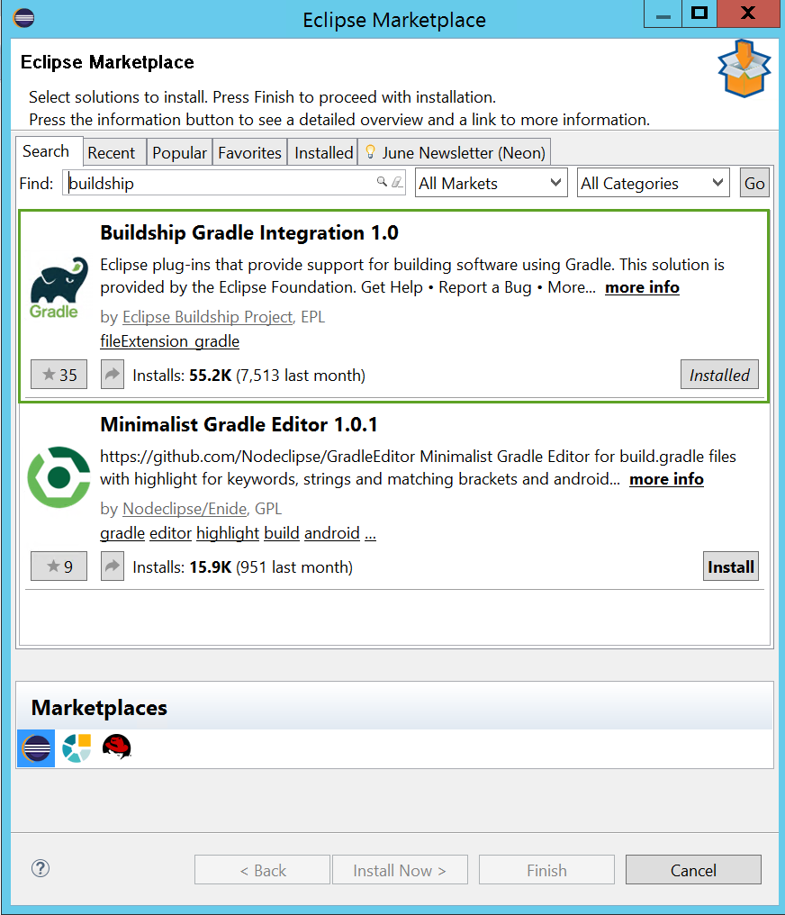This screenshot has width=785, height=915.
Task: Open more info for Minimalist Gradle Editor
Action: 666,479
